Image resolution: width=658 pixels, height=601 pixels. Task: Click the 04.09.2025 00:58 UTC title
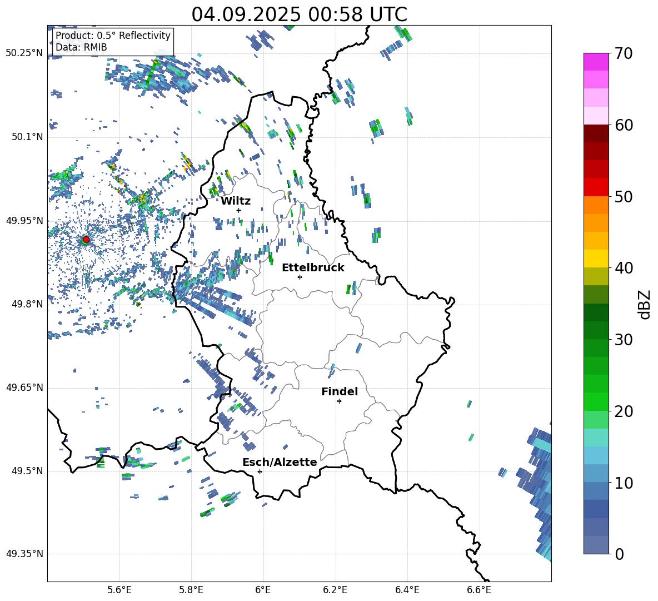click(299, 14)
